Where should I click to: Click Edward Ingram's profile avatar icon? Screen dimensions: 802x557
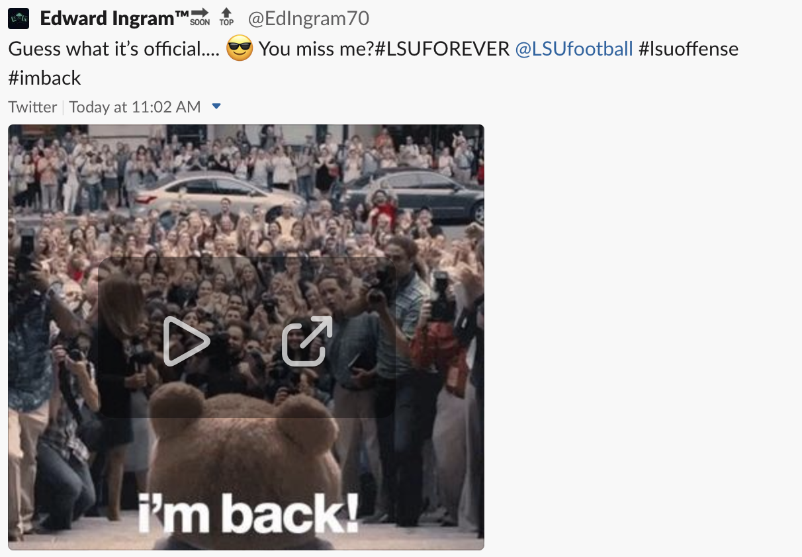[19, 18]
